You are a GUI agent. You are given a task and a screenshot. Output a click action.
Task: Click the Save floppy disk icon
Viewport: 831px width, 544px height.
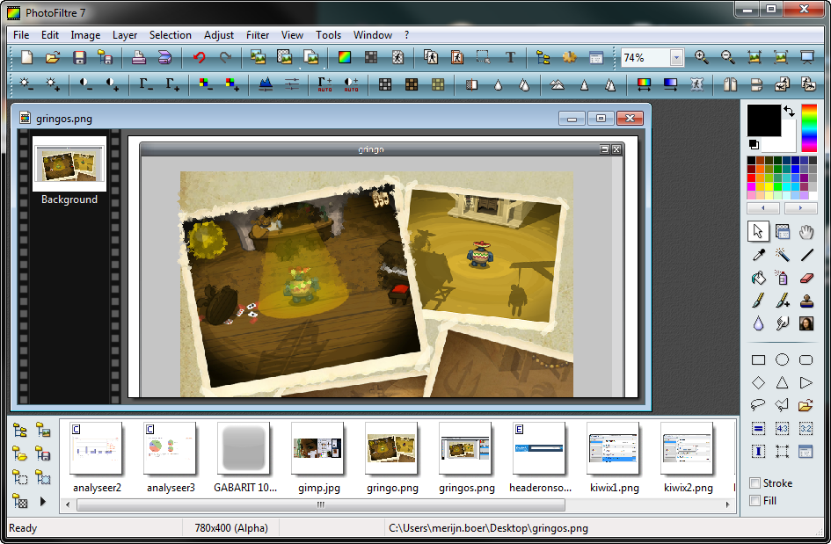pyautogui.click(x=79, y=58)
